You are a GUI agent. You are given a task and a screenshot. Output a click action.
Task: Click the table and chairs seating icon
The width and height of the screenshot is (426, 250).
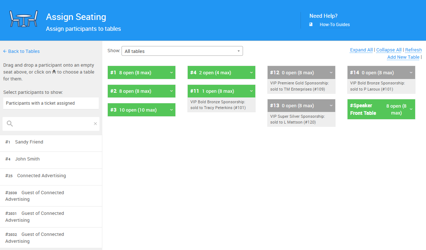click(24, 19)
